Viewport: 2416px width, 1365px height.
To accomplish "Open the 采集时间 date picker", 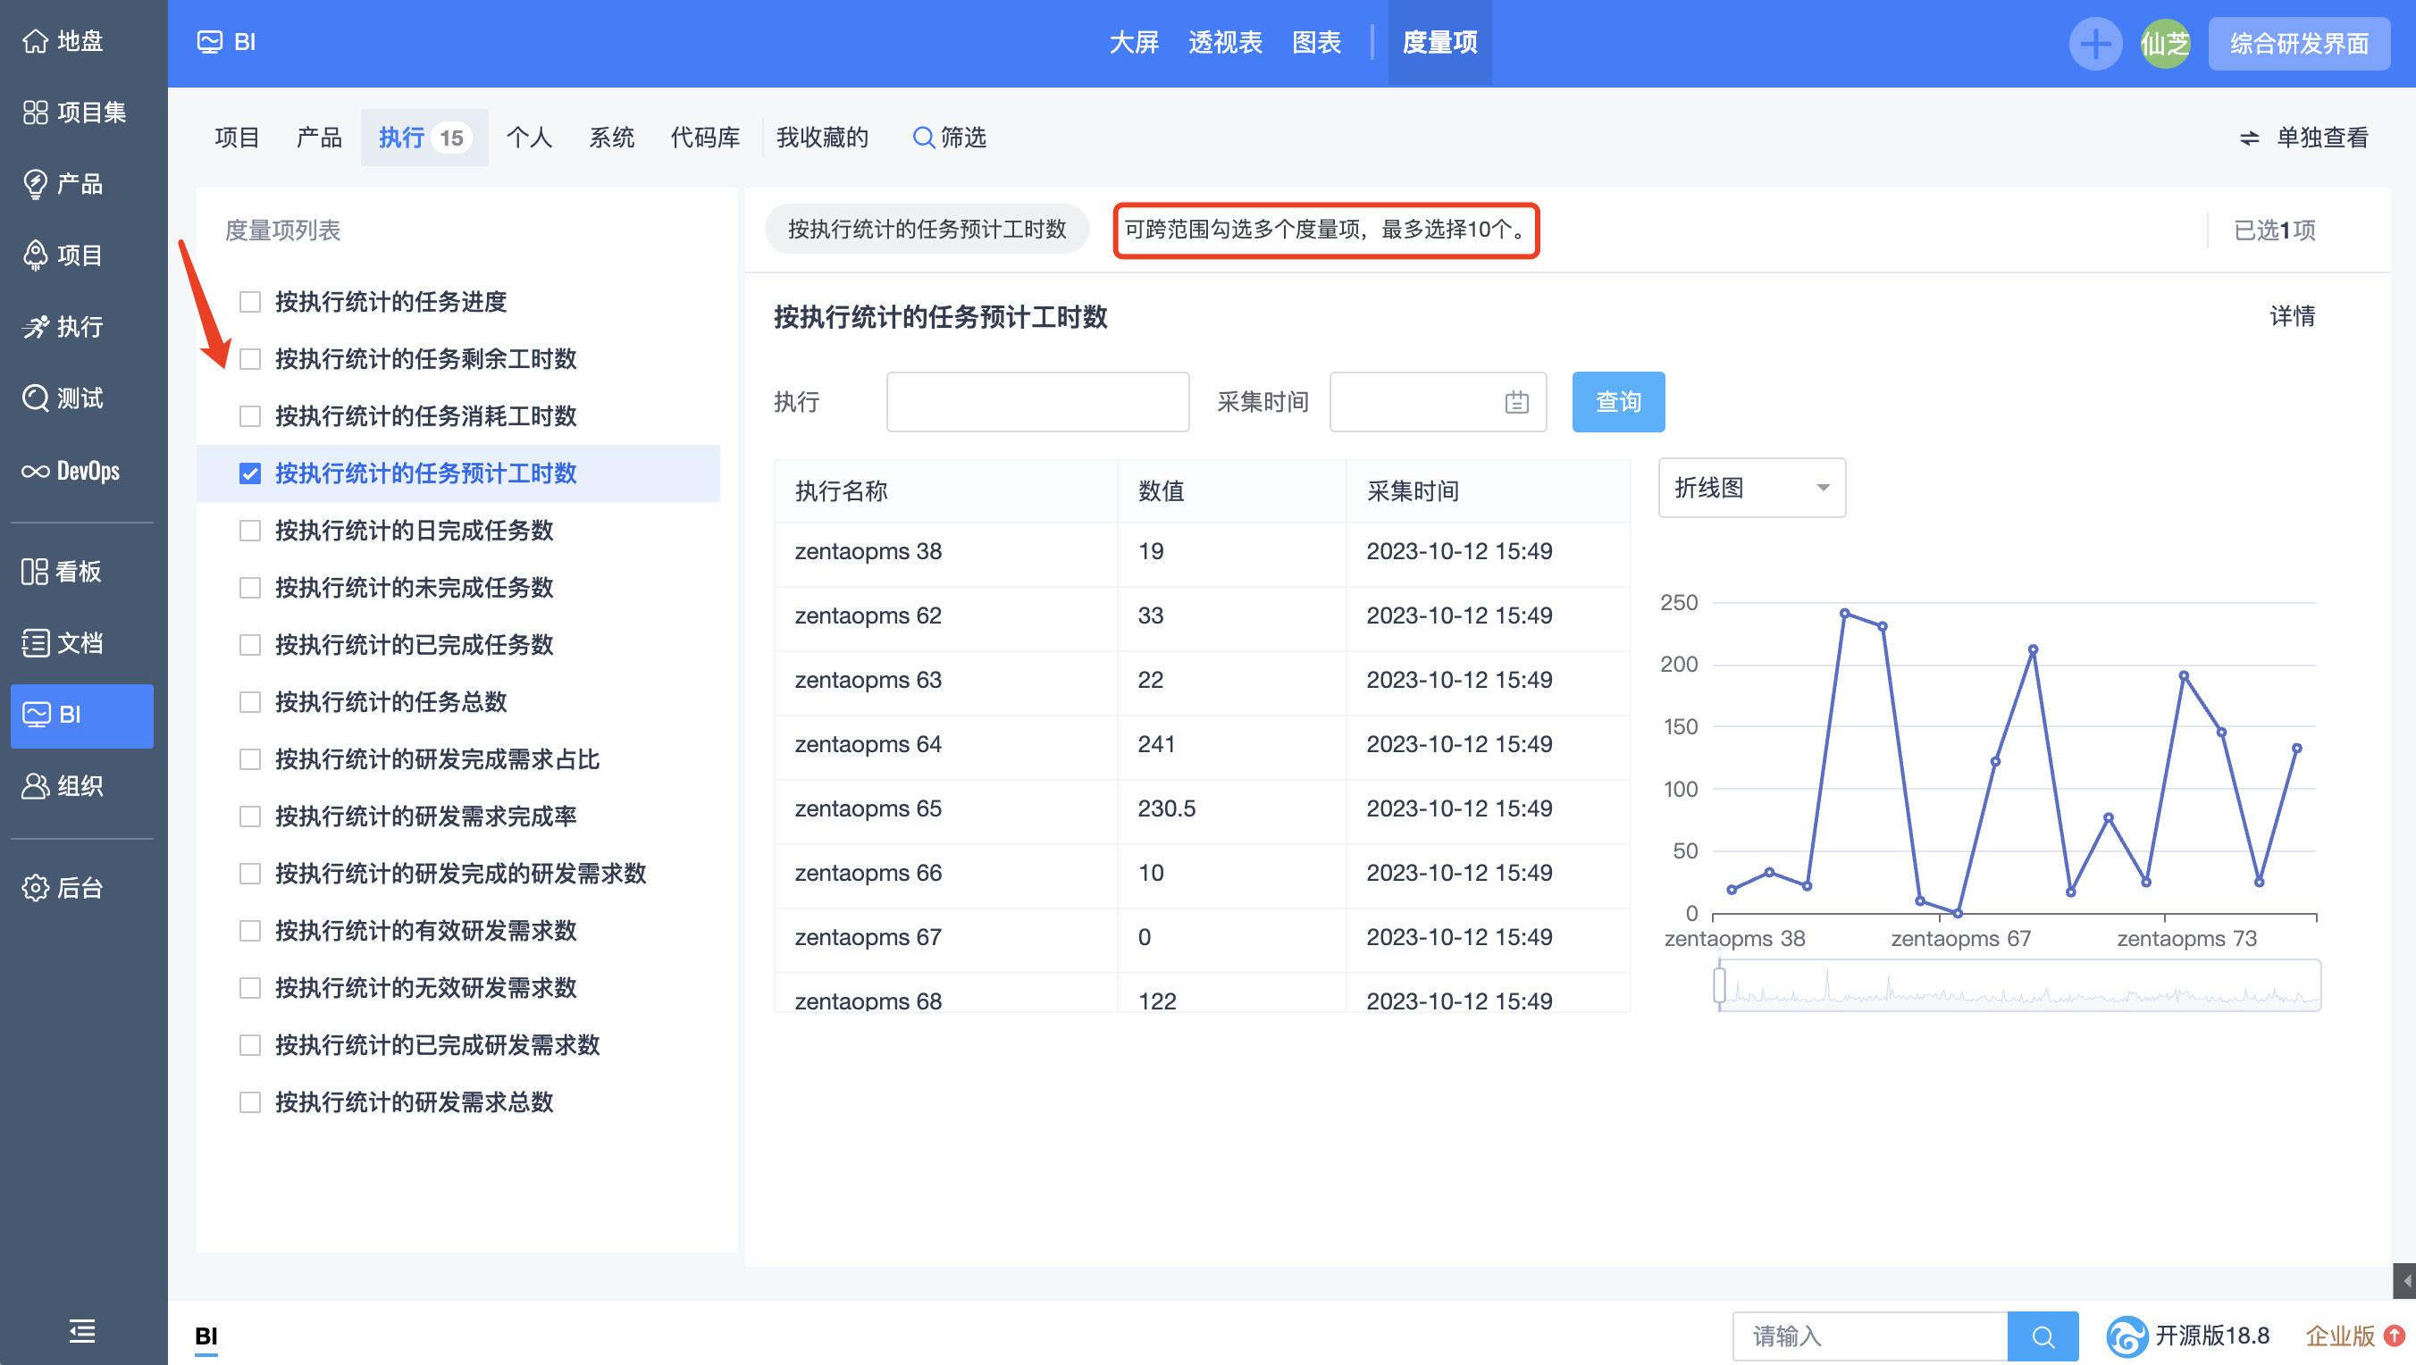I will [1437, 401].
